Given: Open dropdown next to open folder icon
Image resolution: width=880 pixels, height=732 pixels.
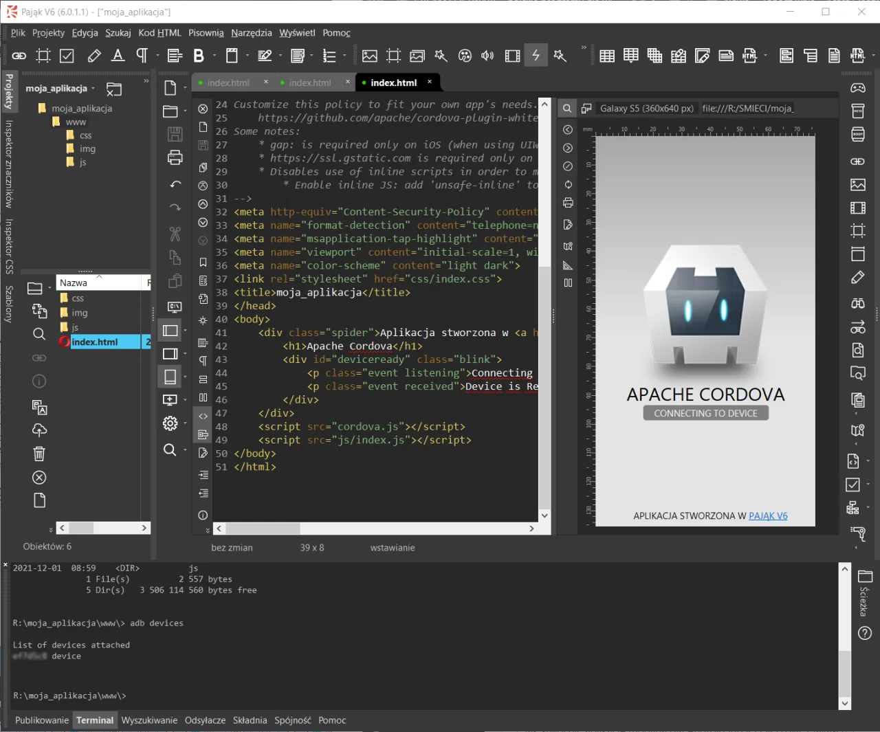Looking at the screenshot, I should (x=185, y=111).
